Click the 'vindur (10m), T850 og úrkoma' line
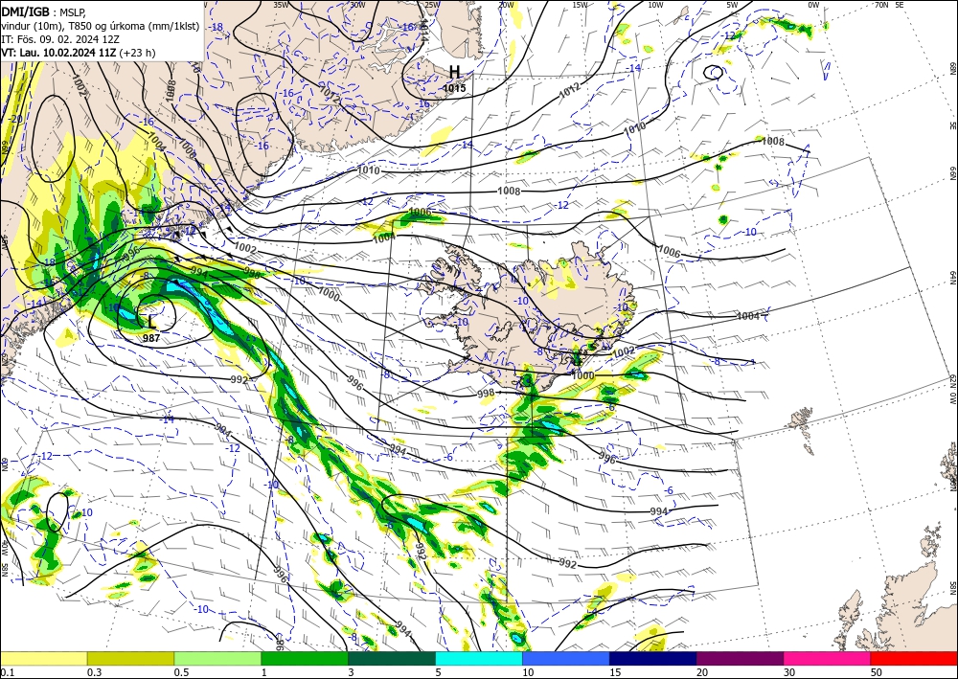Image resolution: width=958 pixels, height=679 pixels. [100, 26]
